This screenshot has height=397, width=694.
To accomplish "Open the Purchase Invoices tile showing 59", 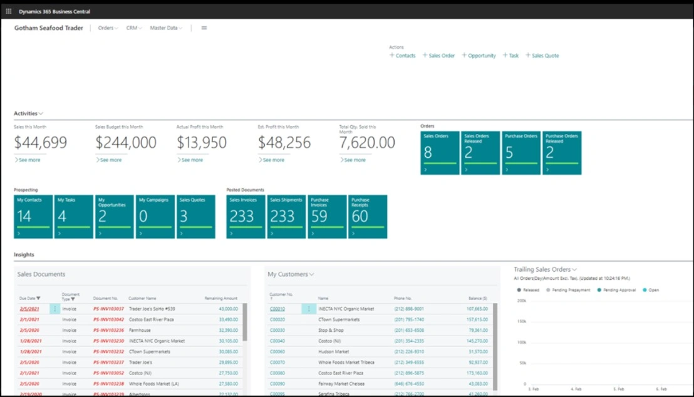I will [327, 217].
